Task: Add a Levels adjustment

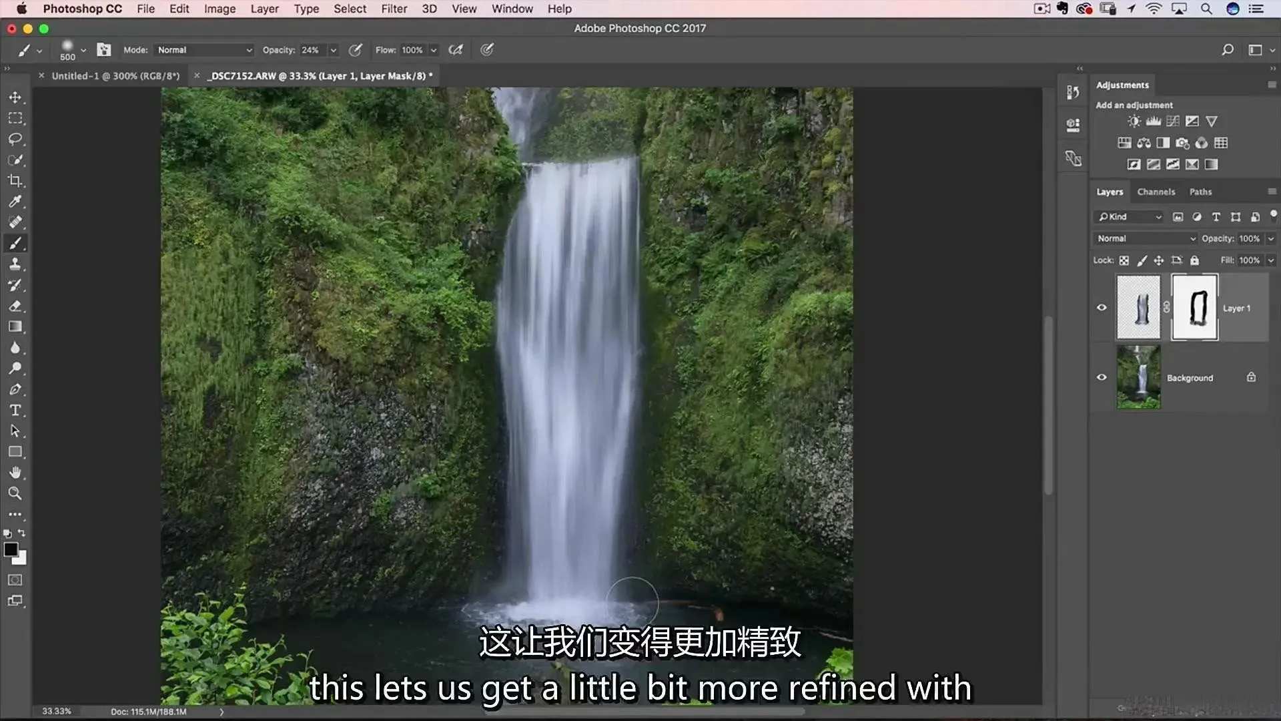Action: coord(1153,121)
